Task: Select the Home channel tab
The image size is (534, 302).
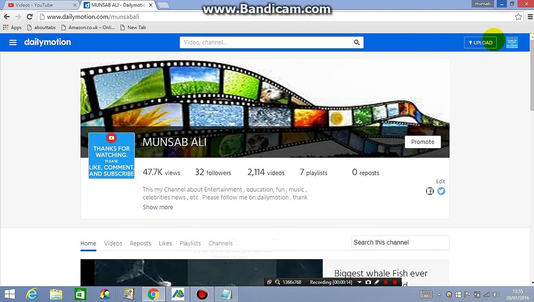Action: click(88, 243)
